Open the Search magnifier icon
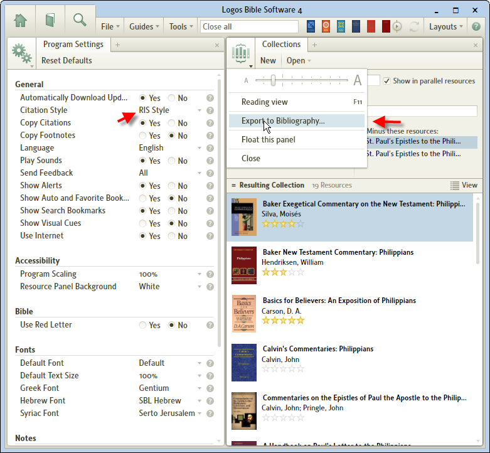 [x=80, y=19]
